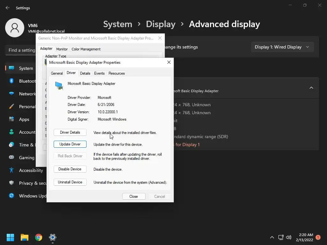Select the Adapter tab in Generic Non-PnP dialog
Screen dimensions: 327x245
(x=46, y=48)
